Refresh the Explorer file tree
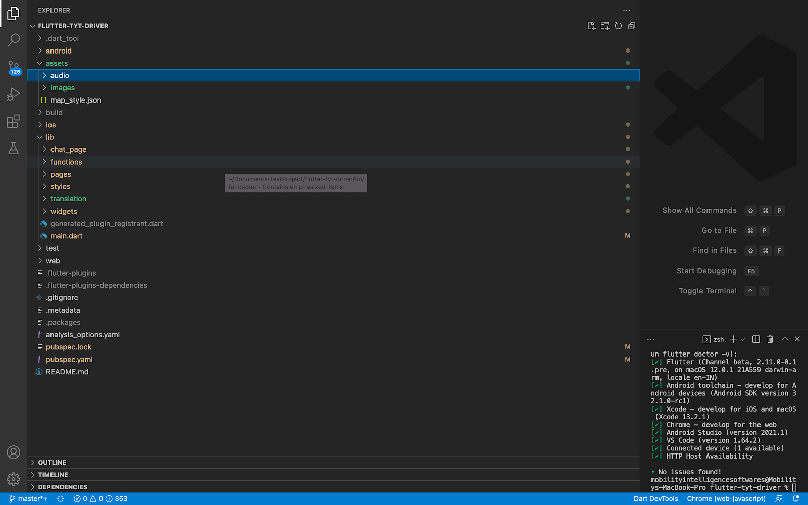 (x=618, y=26)
